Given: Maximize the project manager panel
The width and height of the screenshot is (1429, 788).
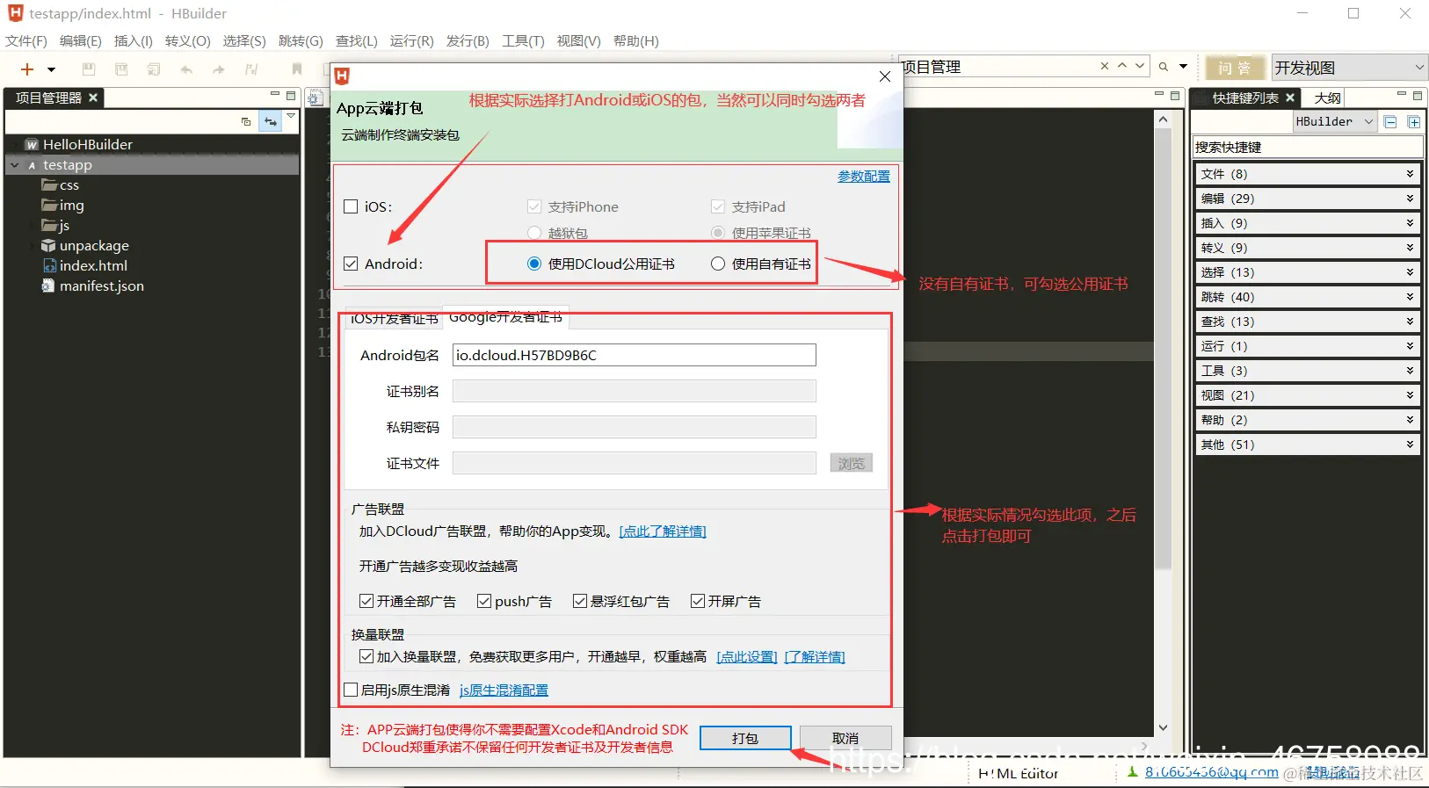Looking at the screenshot, I should pos(291,96).
